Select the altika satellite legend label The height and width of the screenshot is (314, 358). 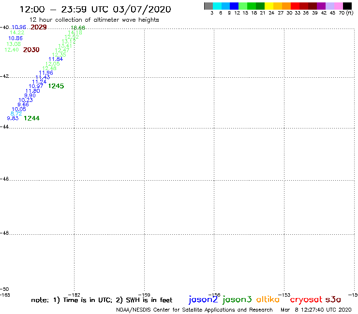[268, 300]
